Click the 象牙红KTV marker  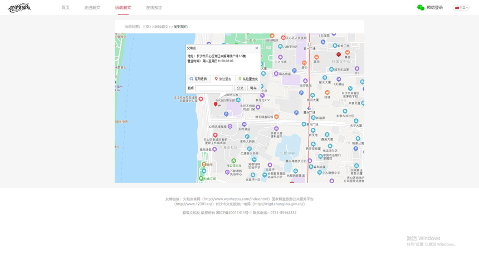(262, 96)
